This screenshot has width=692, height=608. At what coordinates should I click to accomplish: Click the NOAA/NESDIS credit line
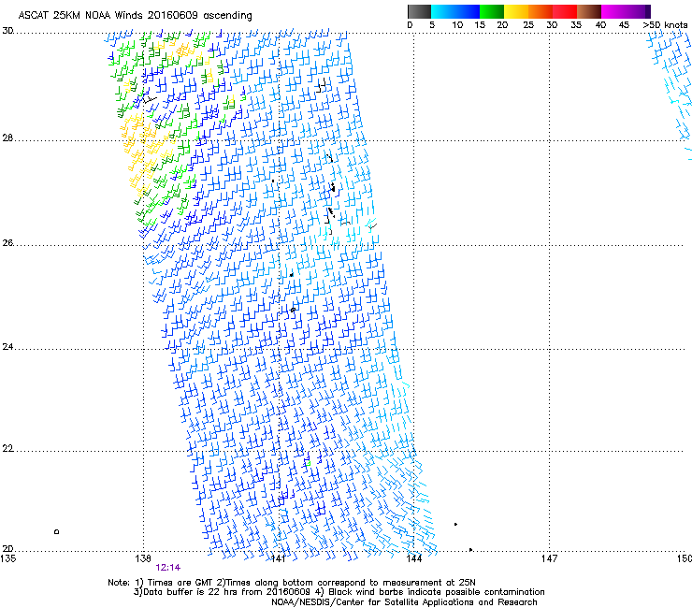point(404,602)
